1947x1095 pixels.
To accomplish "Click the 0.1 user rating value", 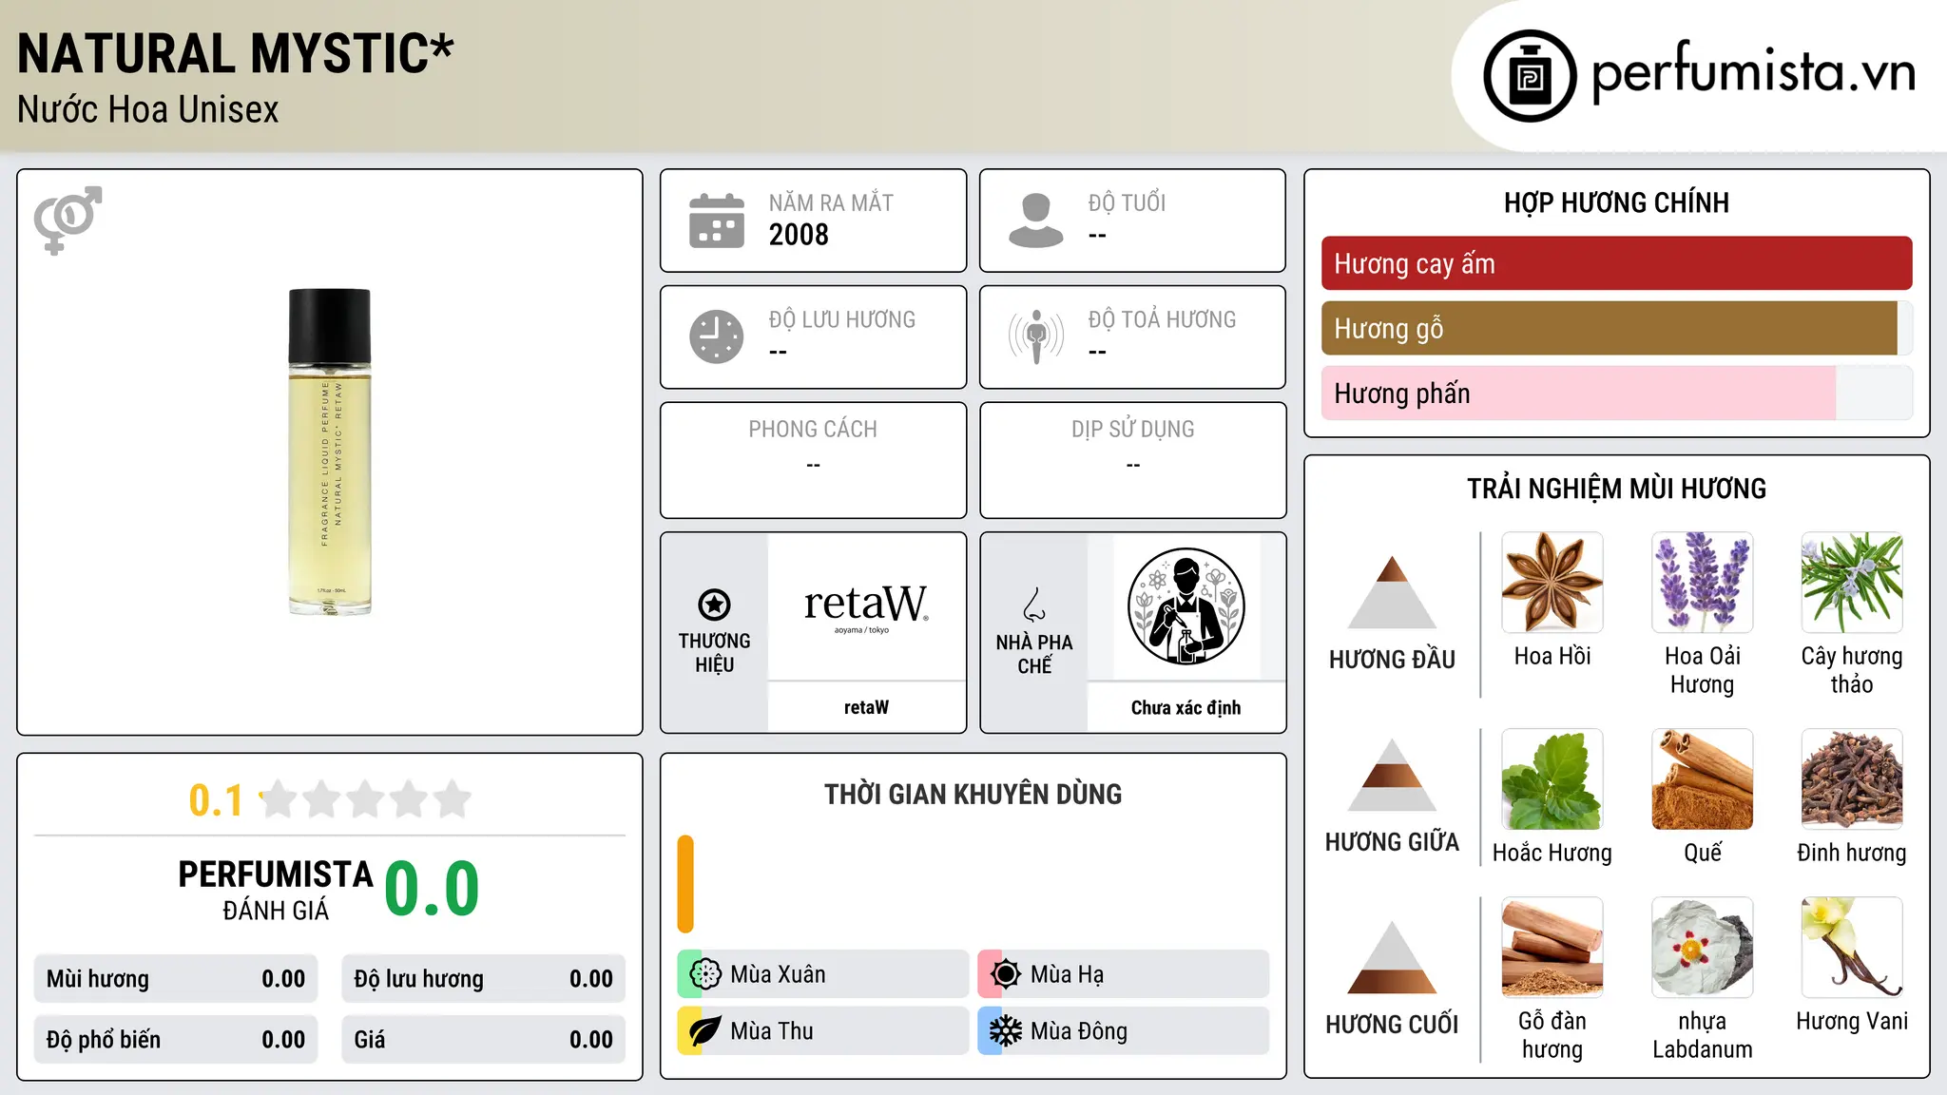I will tap(216, 800).
